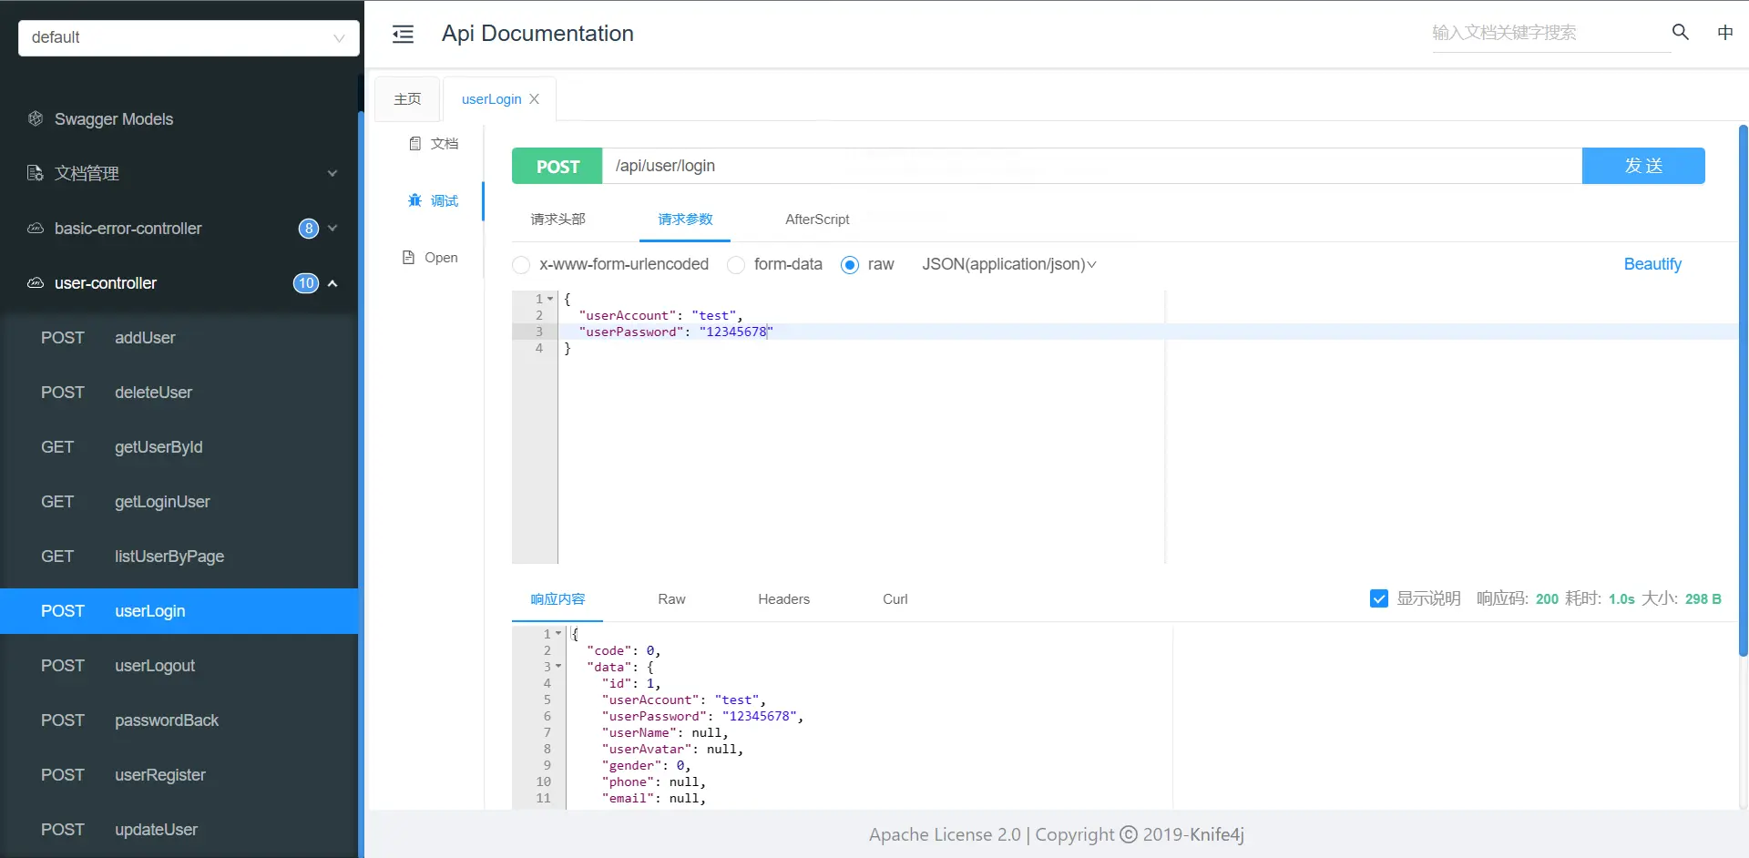Screen dimensions: 1749x858
Task: Click the 文档 document icon
Action: coord(415,143)
